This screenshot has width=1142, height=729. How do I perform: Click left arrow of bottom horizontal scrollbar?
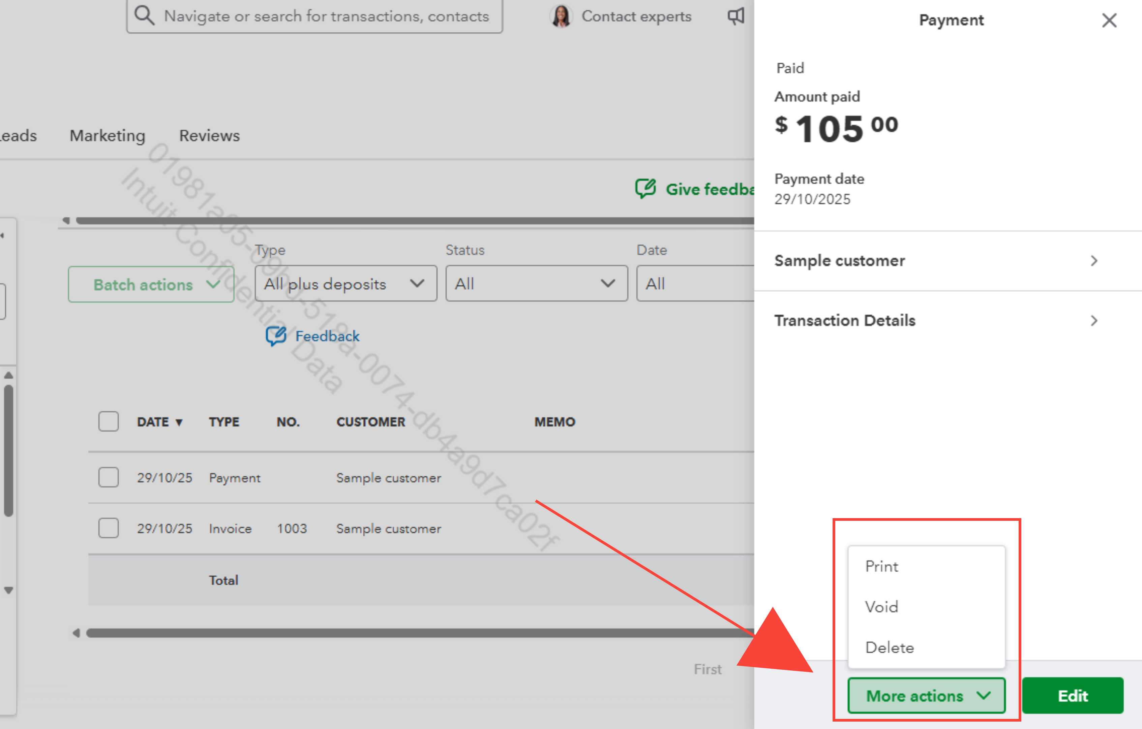tap(76, 633)
